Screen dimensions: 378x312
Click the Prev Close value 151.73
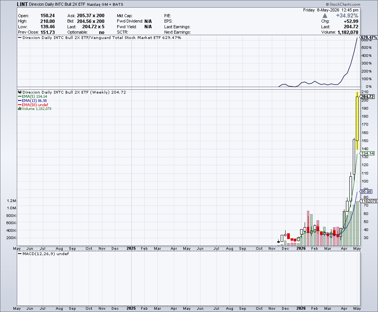(47, 32)
